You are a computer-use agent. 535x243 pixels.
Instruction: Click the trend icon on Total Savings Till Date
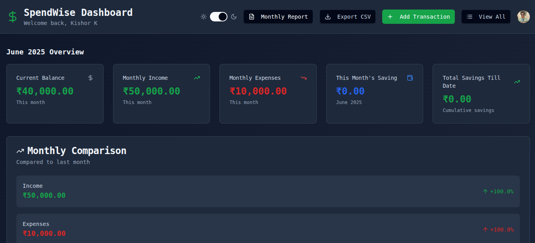(x=517, y=82)
